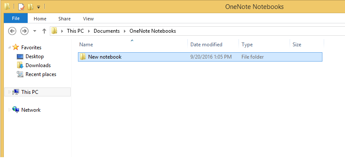The width and height of the screenshot is (345, 158).
Task: Go forward with the Forward arrow button
Action: click(x=24, y=31)
